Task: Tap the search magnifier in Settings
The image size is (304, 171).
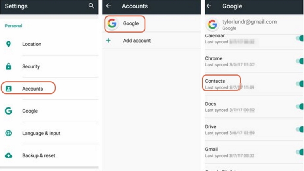Action: [x=91, y=6]
